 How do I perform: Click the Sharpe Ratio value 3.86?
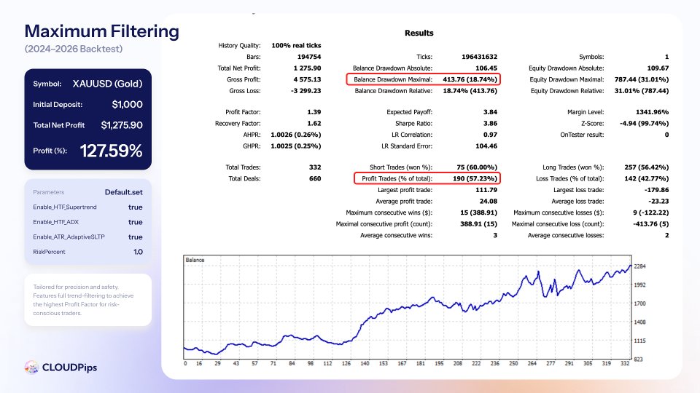pyautogui.click(x=490, y=124)
